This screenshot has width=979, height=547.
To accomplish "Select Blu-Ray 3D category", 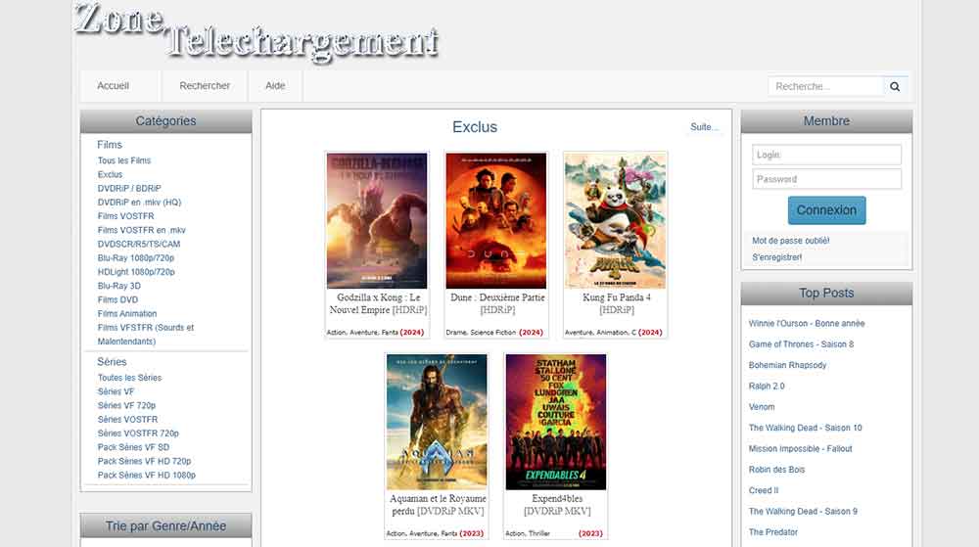I will coord(118,286).
